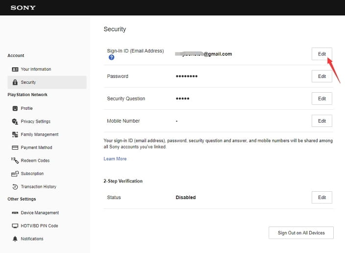Edit the Security Question
This screenshot has width=345, height=253.
321,99
